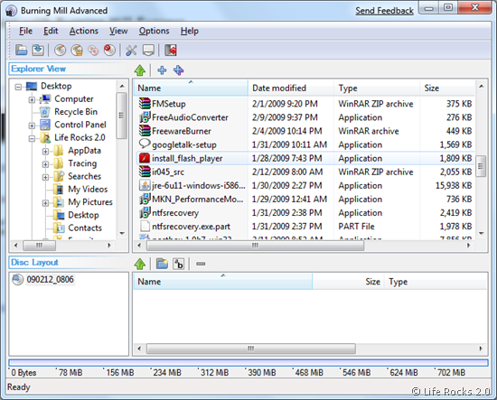Open settings with the wrench tools icon

click(x=131, y=50)
